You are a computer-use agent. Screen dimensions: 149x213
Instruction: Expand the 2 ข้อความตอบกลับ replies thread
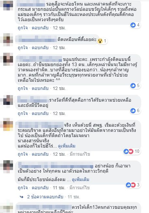click(x=45, y=197)
